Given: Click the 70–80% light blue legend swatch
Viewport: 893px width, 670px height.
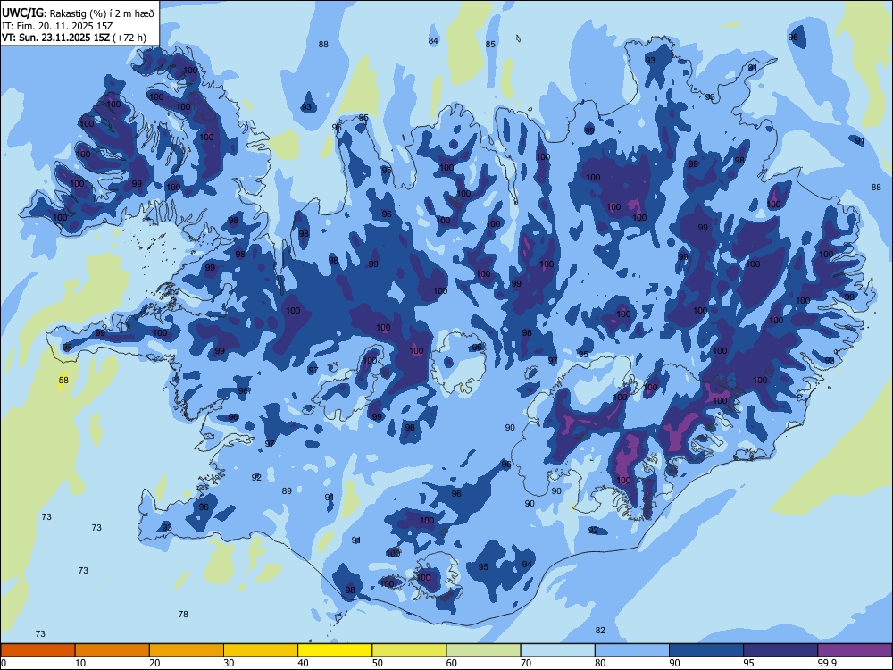Looking at the screenshot, I should (x=557, y=650).
